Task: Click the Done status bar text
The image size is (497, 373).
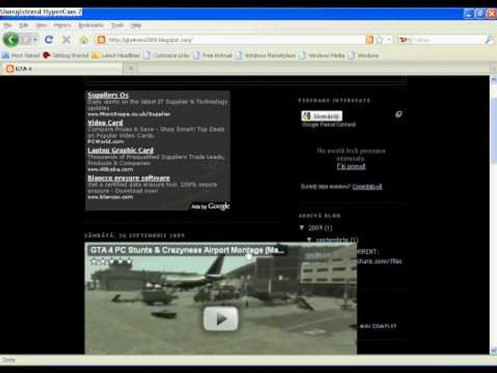Action: click(x=9, y=360)
